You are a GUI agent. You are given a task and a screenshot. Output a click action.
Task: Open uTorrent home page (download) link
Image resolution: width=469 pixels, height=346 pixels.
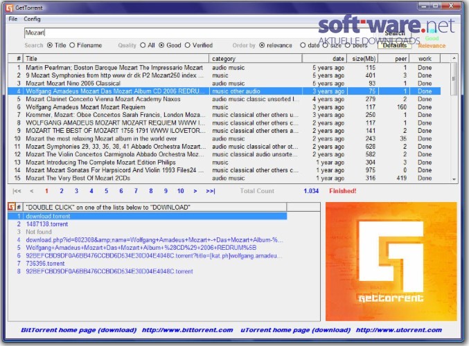(x=296, y=330)
